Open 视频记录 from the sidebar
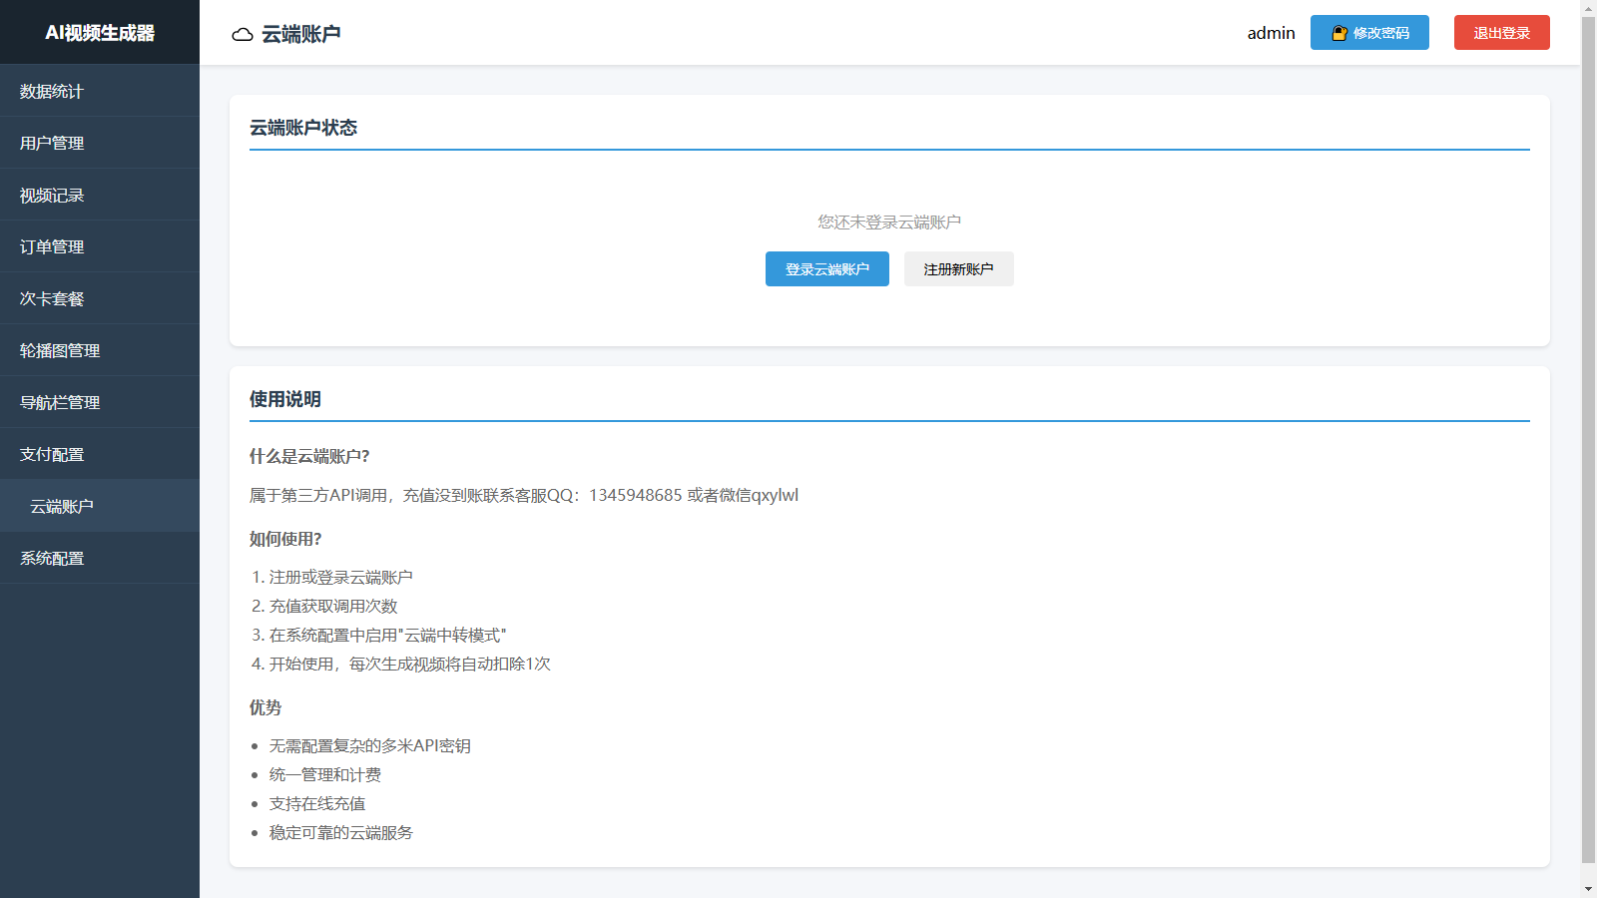1597x898 pixels. tap(51, 195)
